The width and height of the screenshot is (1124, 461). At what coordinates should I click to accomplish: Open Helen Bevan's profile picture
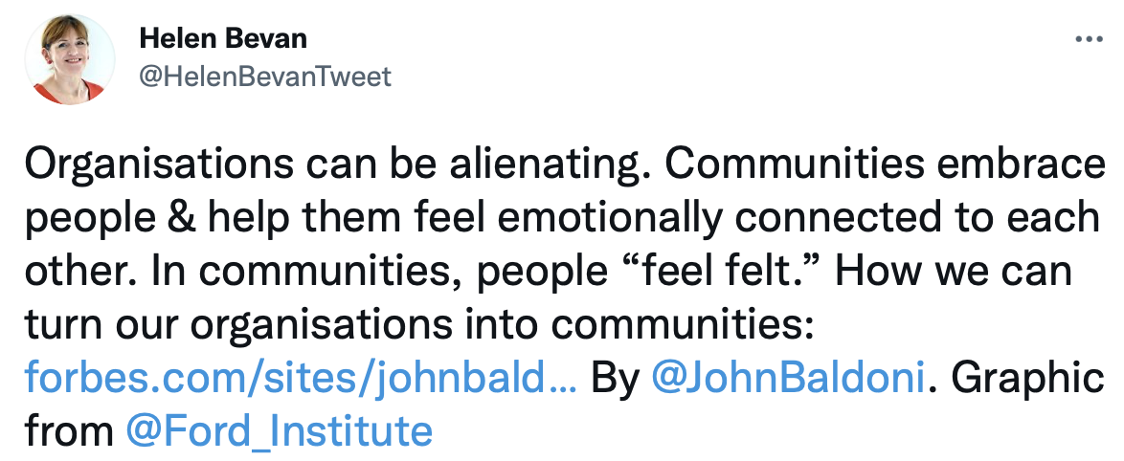[70, 59]
